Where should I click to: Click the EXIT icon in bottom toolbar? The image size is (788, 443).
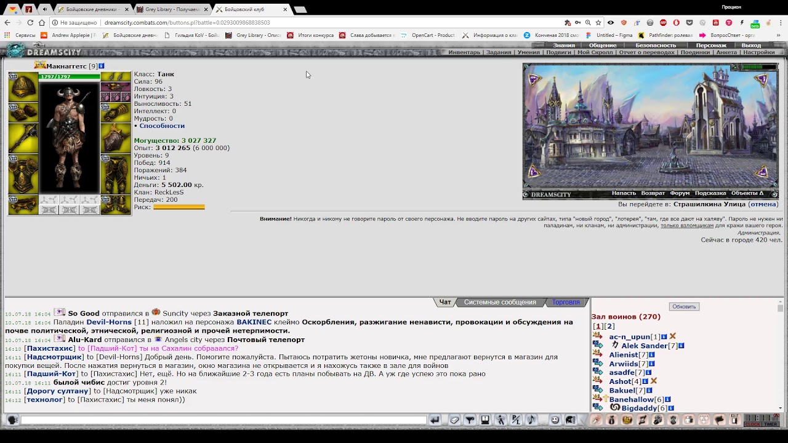pyautogui.click(x=734, y=420)
